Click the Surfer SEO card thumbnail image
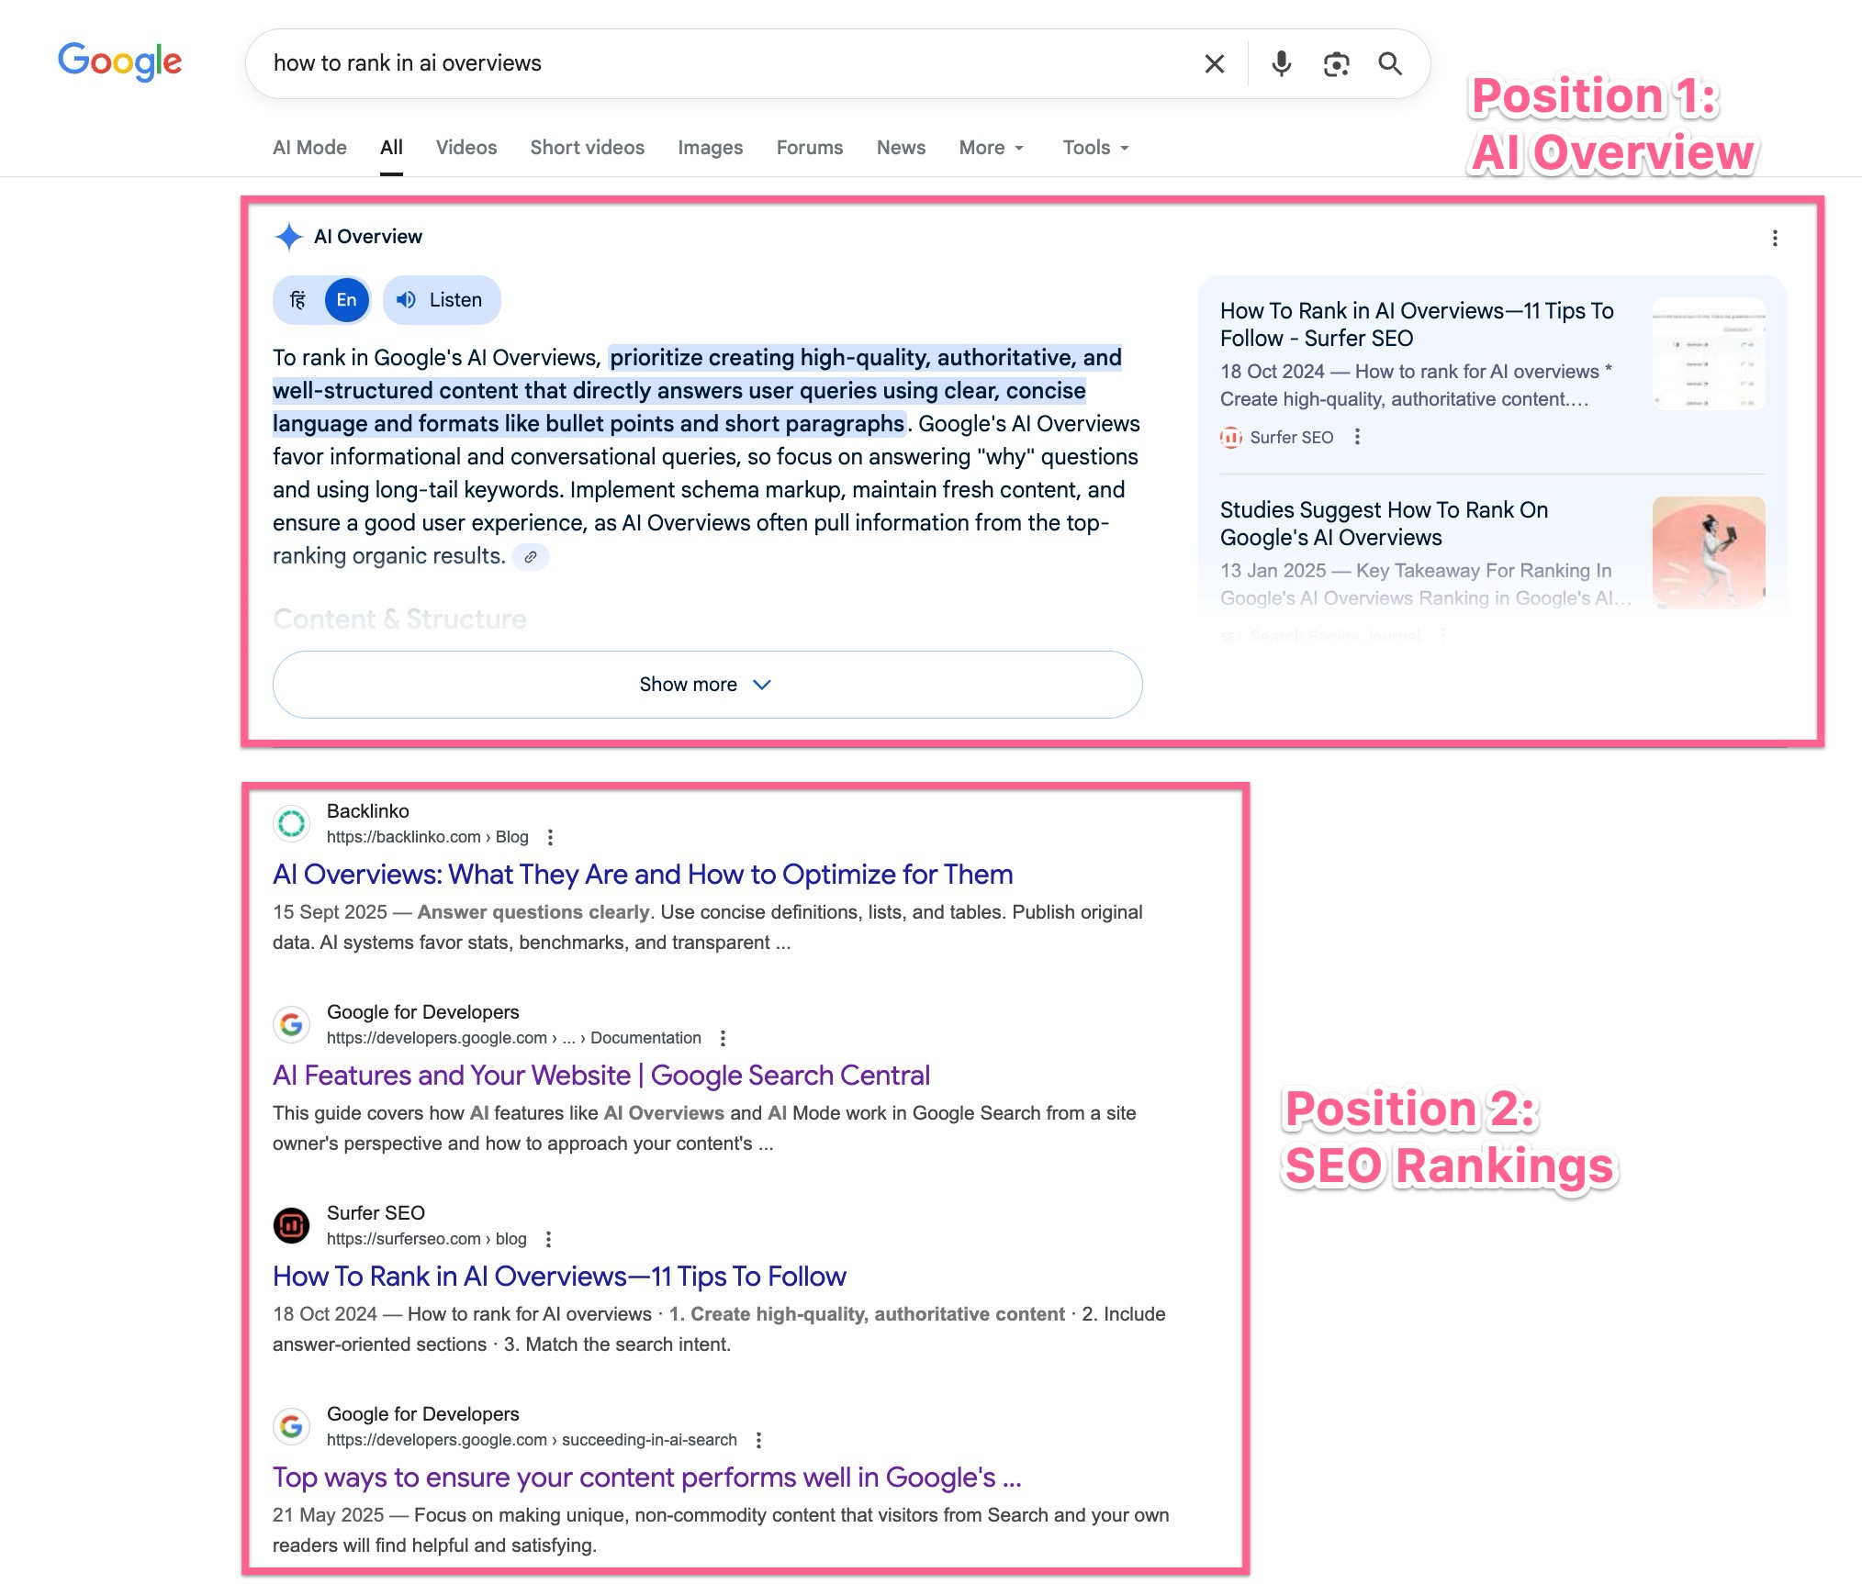1862x1584 pixels. [1709, 353]
